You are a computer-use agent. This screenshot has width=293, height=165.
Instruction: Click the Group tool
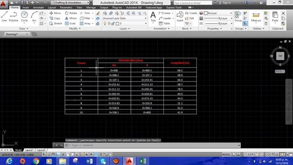238,16
